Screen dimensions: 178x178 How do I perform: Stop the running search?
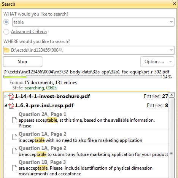(x=22, y=62)
